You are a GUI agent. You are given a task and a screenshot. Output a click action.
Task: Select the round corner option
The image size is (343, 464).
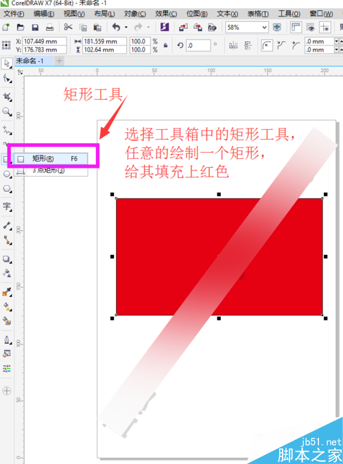coord(267,45)
